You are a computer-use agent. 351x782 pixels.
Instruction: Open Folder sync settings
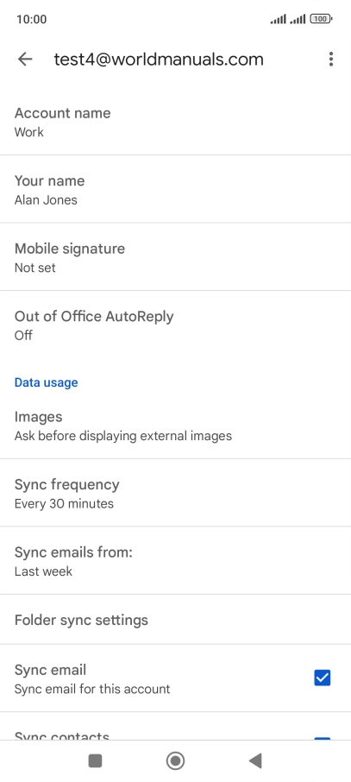[176, 620]
